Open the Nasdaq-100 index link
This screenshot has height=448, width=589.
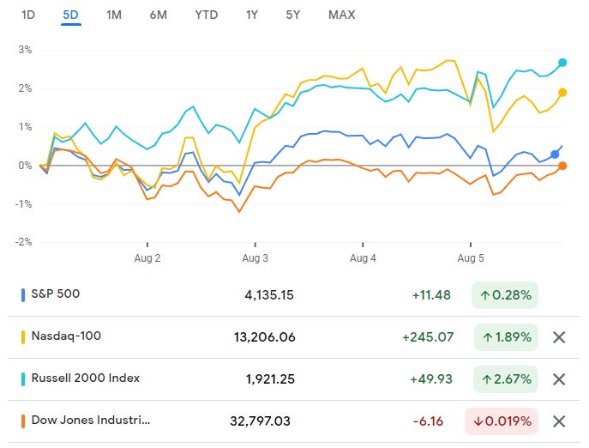click(66, 336)
